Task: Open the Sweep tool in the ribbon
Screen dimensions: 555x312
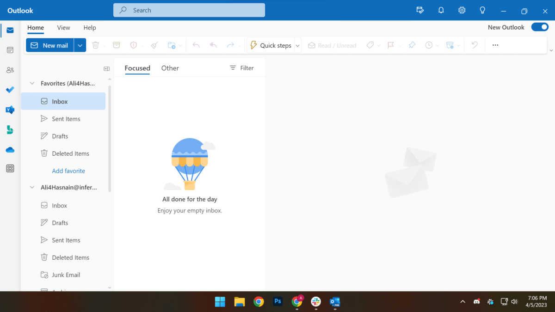Action: click(154, 45)
